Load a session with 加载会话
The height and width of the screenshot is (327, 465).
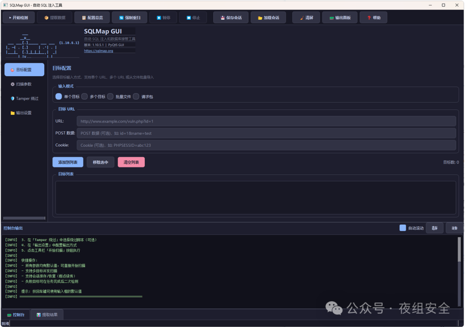coord(268,18)
